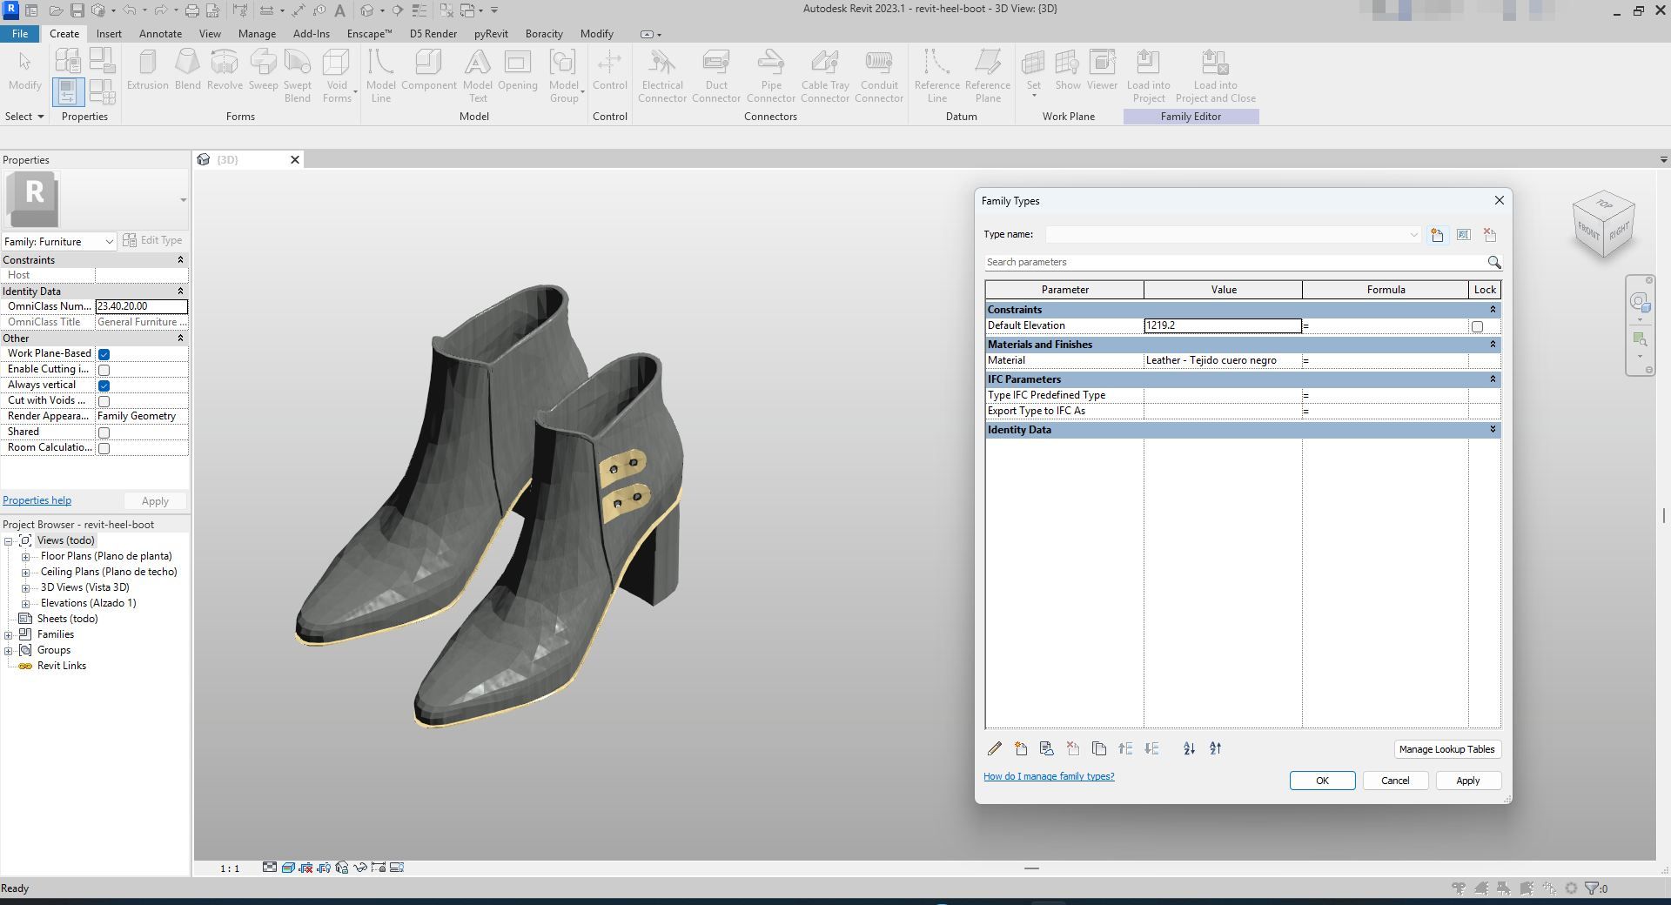The width and height of the screenshot is (1671, 905).
Task: Add an Electrical Connector
Action: click(662, 76)
